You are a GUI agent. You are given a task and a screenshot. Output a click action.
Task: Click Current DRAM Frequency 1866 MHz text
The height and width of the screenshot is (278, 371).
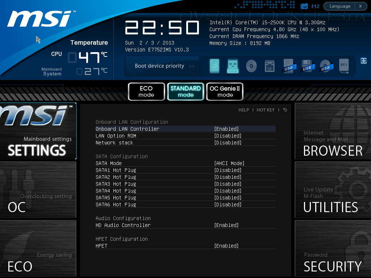pos(254,36)
